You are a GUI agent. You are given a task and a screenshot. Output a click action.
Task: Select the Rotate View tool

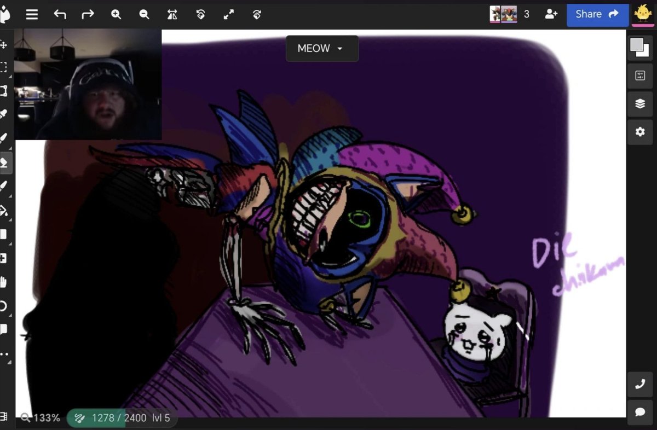point(3,306)
